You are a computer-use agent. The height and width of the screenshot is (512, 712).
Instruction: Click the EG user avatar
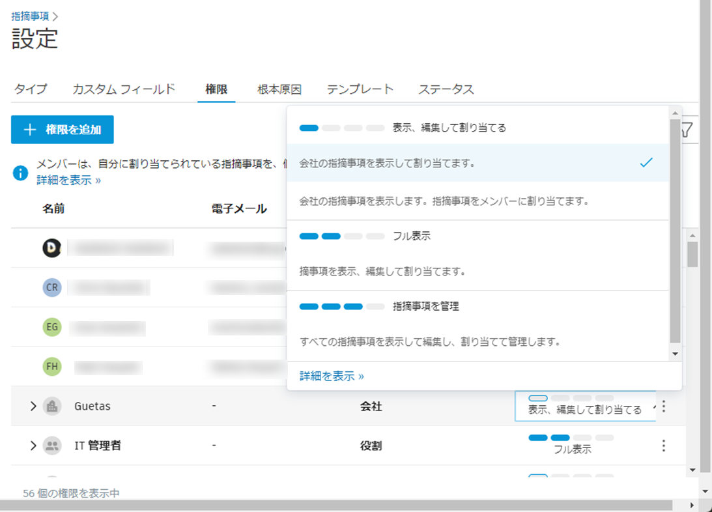coord(52,327)
